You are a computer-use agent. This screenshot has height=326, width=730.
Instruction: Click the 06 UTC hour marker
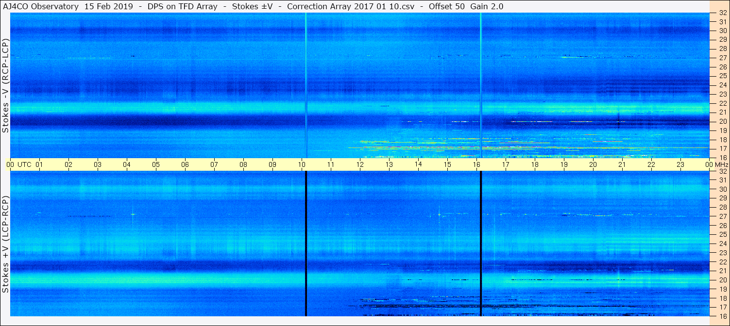(x=185, y=164)
